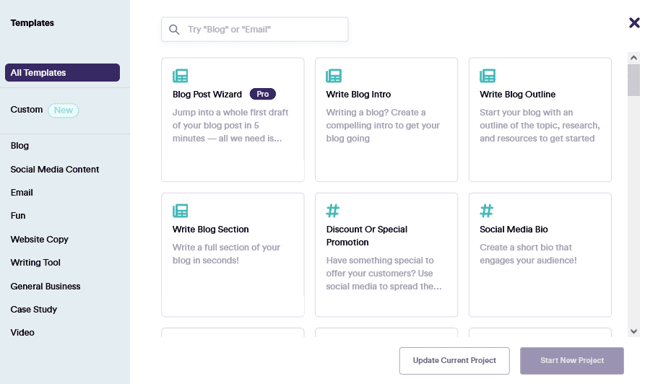Select Social Media Content category
Viewport: 658px width, 384px height.
(55, 170)
